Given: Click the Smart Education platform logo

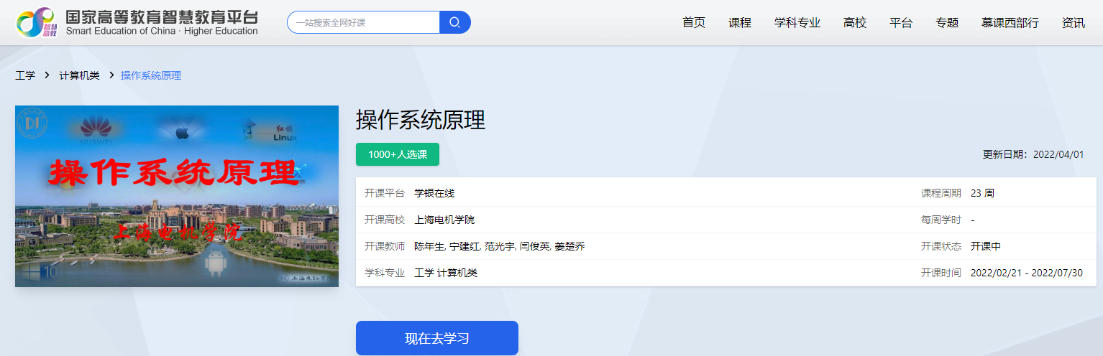Looking at the screenshot, I should pos(137,23).
